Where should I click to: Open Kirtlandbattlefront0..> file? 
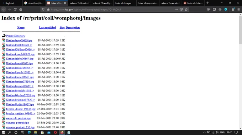coord(19,45)
